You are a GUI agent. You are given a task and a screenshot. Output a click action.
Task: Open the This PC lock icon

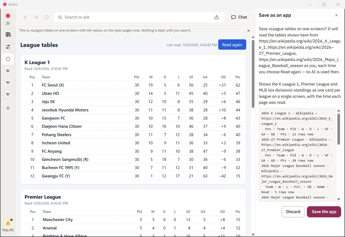(x=8, y=224)
